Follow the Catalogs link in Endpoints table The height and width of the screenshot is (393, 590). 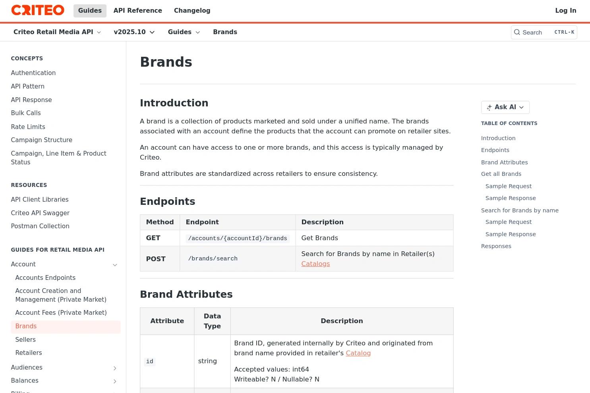click(315, 264)
